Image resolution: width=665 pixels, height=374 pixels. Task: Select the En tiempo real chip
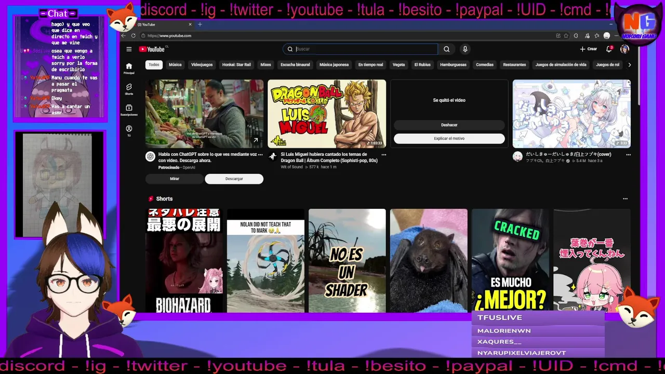tap(370, 65)
